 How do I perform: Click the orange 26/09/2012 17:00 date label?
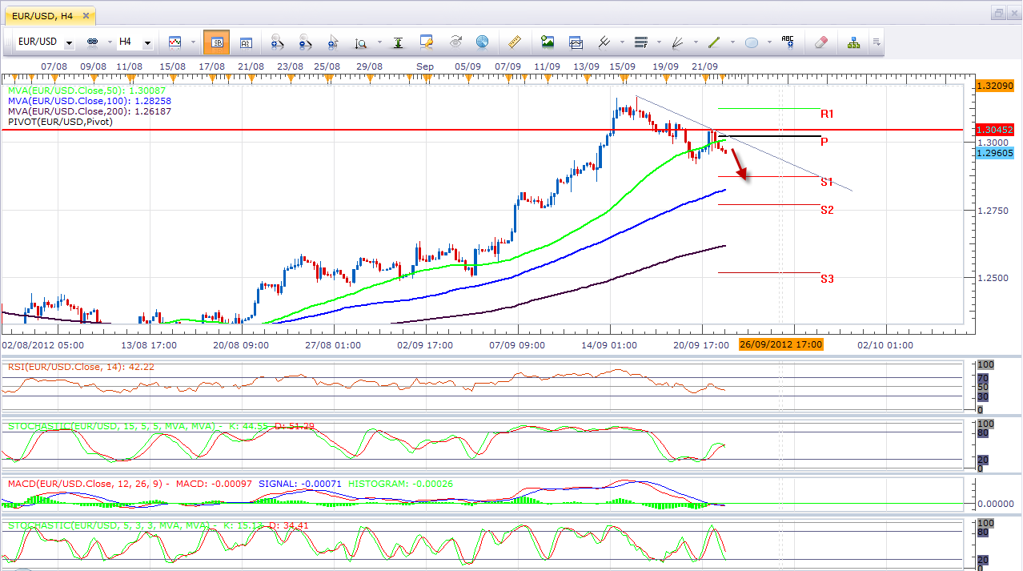tap(780, 344)
